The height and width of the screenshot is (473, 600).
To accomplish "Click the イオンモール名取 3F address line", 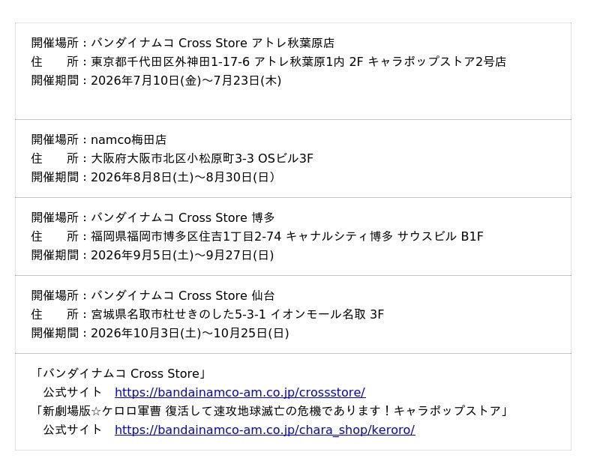I will tap(208, 314).
